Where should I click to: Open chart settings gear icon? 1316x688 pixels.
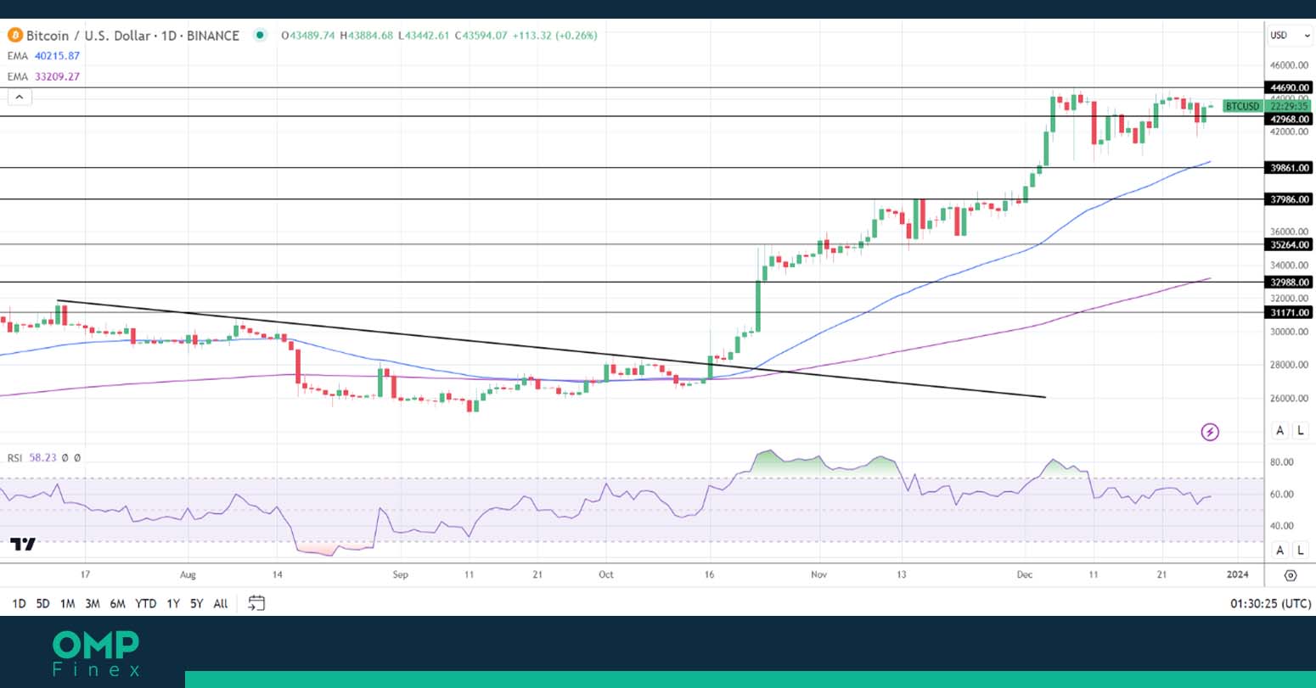[1291, 575]
